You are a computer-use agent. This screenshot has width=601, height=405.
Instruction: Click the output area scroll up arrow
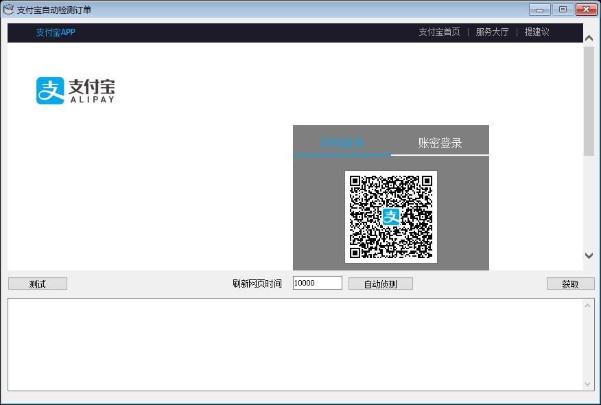point(588,305)
